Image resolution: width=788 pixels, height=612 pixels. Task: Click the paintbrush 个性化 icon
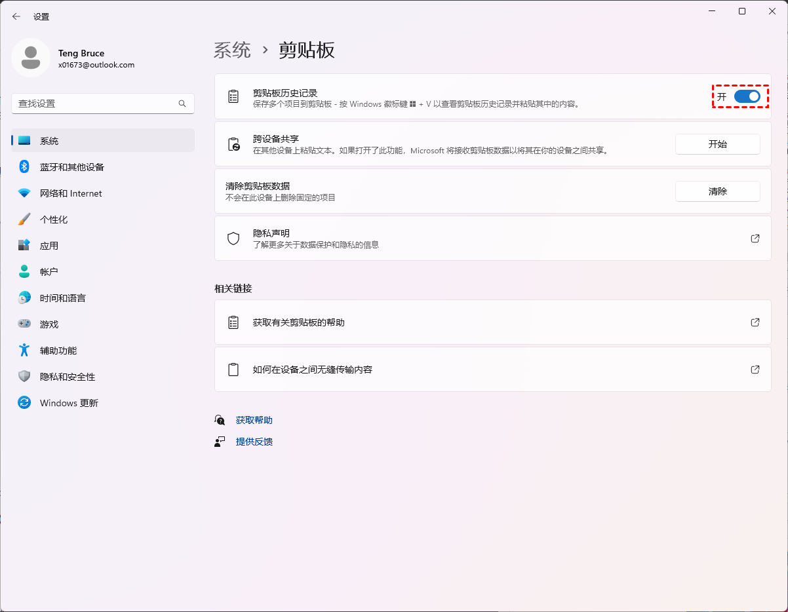24,220
